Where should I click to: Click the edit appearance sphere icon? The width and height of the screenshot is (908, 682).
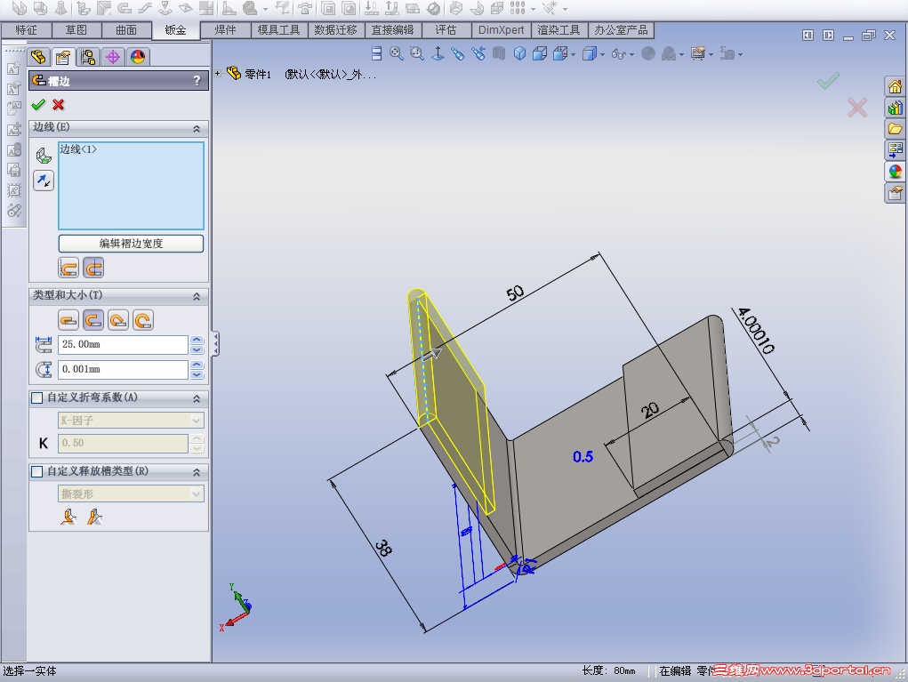pyautogui.click(x=648, y=54)
